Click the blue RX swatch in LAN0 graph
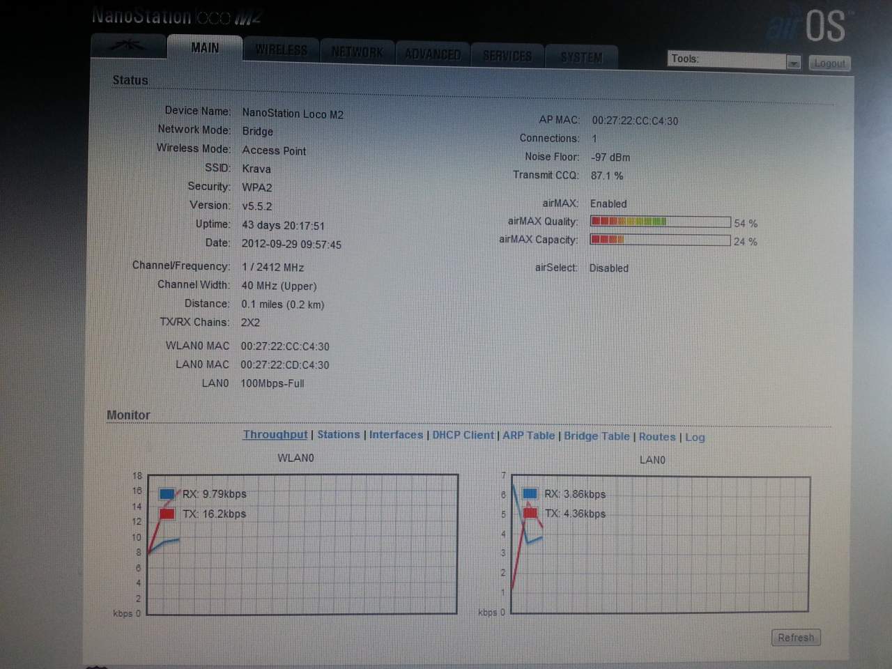This screenshot has height=669, width=892. [x=530, y=493]
